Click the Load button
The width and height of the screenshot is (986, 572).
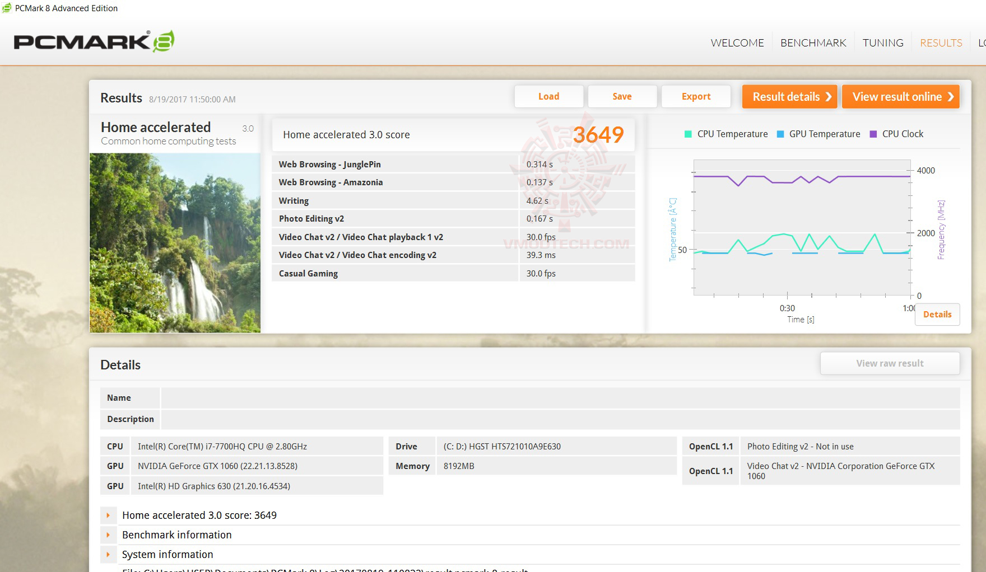pos(549,96)
